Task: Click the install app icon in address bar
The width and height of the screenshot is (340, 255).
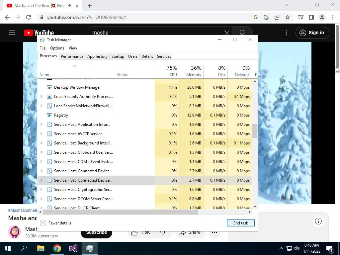Action: point(266,17)
